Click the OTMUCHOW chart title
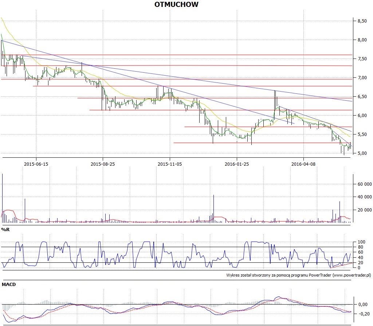The image size is (373, 326). pyautogui.click(x=176, y=4)
